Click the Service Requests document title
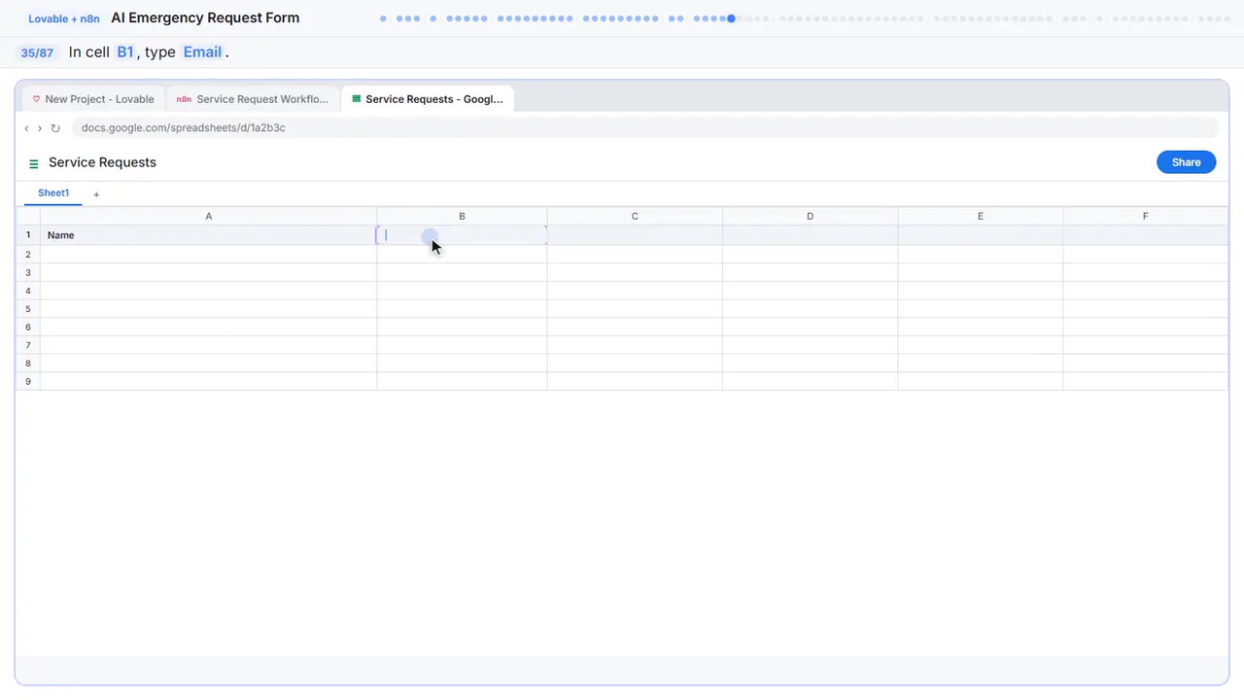This screenshot has width=1244, height=700. (102, 162)
